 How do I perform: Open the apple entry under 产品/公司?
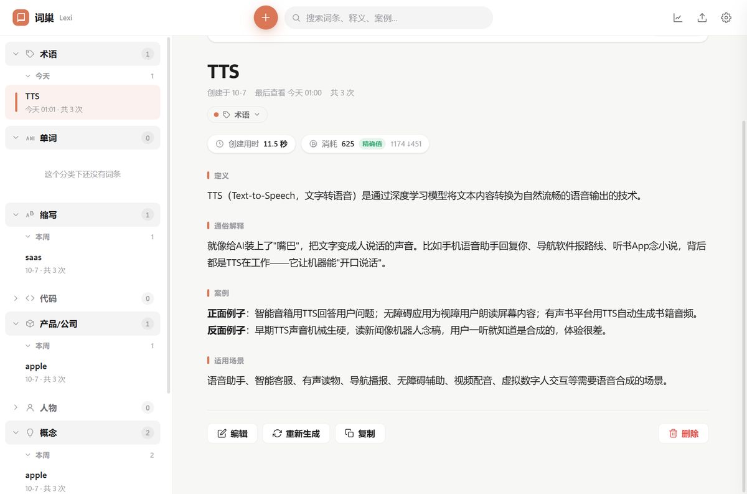pos(83,373)
